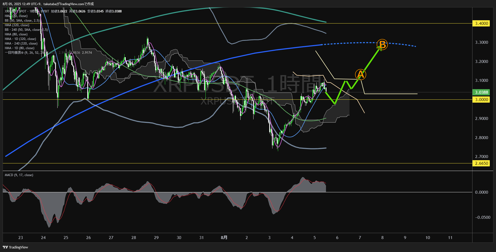496x252 pixels.
Task: Click date 2 on the time axis
Action: click(x=247, y=238)
